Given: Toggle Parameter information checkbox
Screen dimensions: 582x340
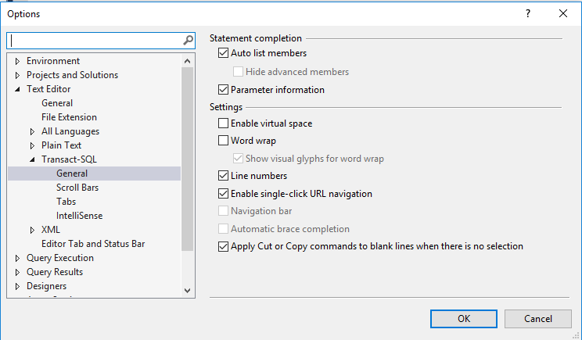Looking at the screenshot, I should click(x=223, y=90).
